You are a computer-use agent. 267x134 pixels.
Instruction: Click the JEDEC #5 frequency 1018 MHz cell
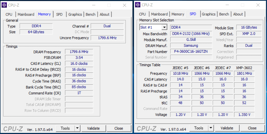tap(180, 73)
